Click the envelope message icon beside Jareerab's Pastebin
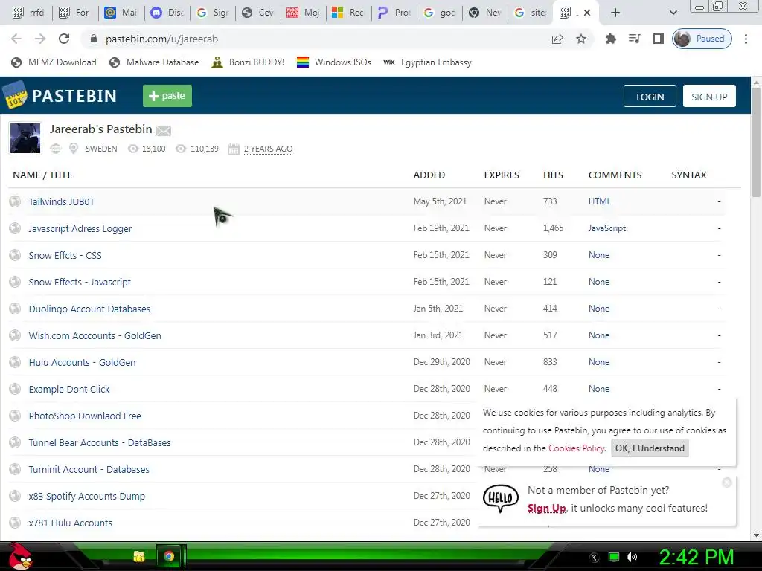This screenshot has height=571, width=762. tap(164, 130)
